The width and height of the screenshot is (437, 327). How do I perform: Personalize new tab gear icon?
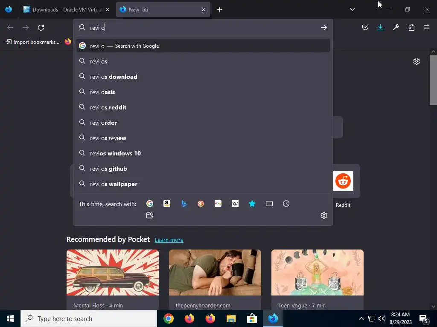pos(417,61)
